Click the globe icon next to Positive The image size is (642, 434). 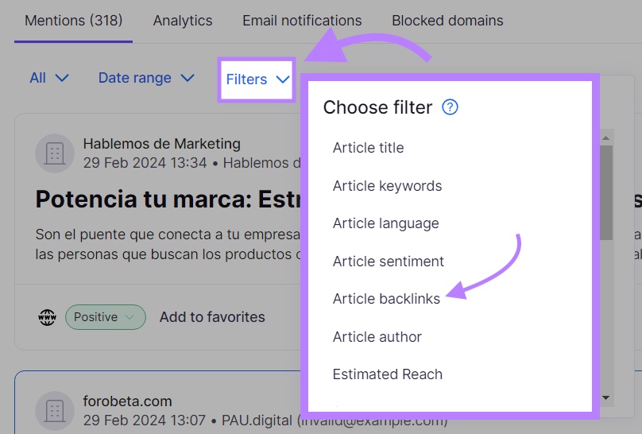[47, 317]
